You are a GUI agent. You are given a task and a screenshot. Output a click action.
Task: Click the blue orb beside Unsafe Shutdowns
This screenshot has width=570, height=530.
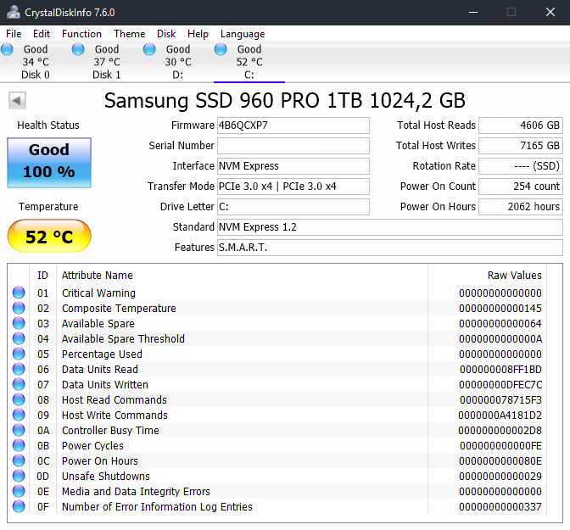(19, 476)
